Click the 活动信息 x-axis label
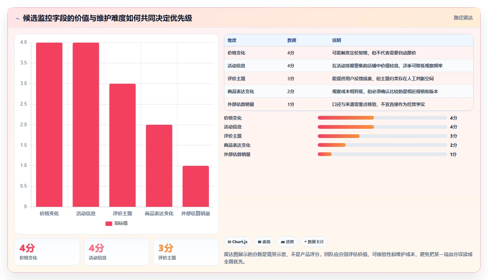 point(86,213)
